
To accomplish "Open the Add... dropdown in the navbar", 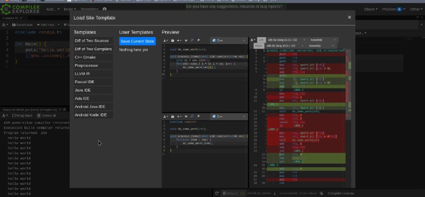I will tap(53, 9).
